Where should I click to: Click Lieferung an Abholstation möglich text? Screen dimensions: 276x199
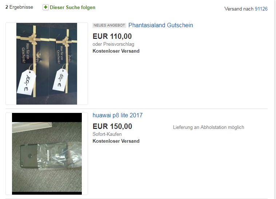click(209, 127)
